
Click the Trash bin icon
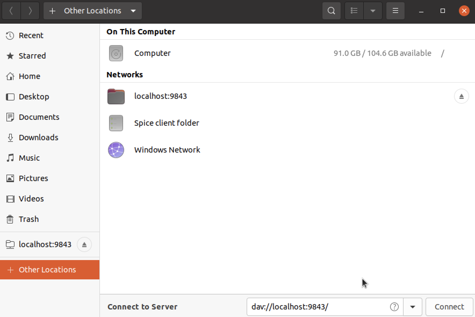coord(10,219)
